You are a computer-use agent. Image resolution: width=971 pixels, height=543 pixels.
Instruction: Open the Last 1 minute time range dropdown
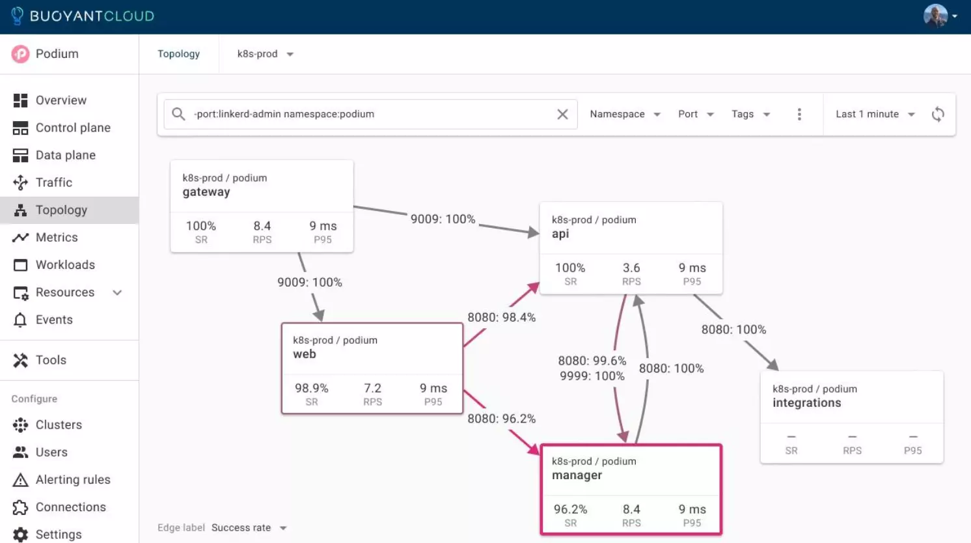point(875,114)
